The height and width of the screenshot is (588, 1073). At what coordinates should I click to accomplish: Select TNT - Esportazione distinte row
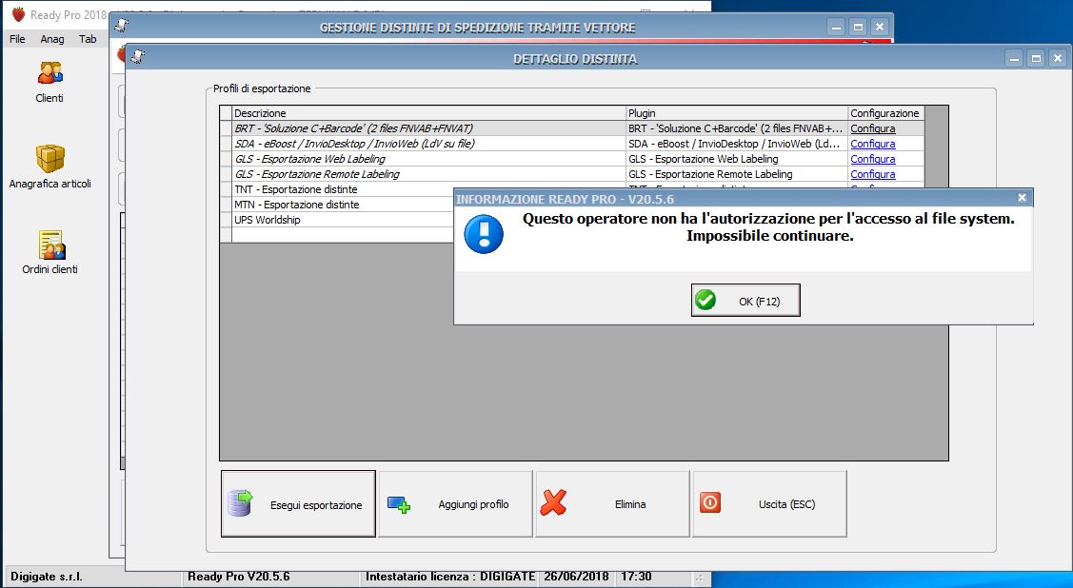(343, 189)
